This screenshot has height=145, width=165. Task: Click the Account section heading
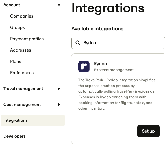tap(12, 5)
